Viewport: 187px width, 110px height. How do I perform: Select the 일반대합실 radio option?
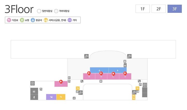(39, 11)
